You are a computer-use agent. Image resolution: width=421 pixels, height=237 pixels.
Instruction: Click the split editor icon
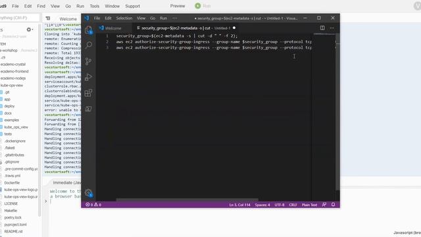coord(322,28)
